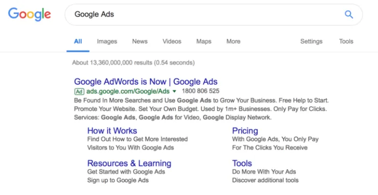Open the Resources & Learning sitelink
Image resolution: width=378 pixels, height=195 pixels.
tap(129, 163)
